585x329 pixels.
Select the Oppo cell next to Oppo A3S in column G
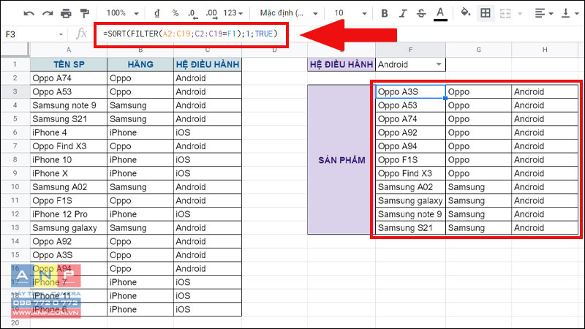tap(478, 91)
